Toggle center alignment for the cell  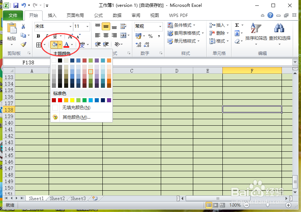(106, 35)
